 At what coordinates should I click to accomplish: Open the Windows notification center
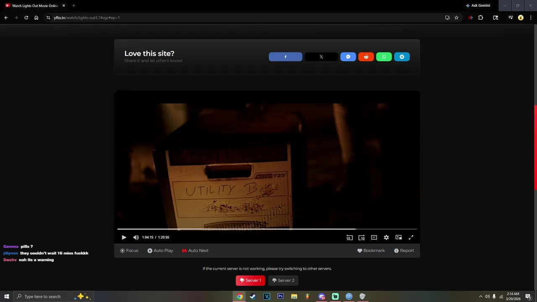(x=529, y=297)
